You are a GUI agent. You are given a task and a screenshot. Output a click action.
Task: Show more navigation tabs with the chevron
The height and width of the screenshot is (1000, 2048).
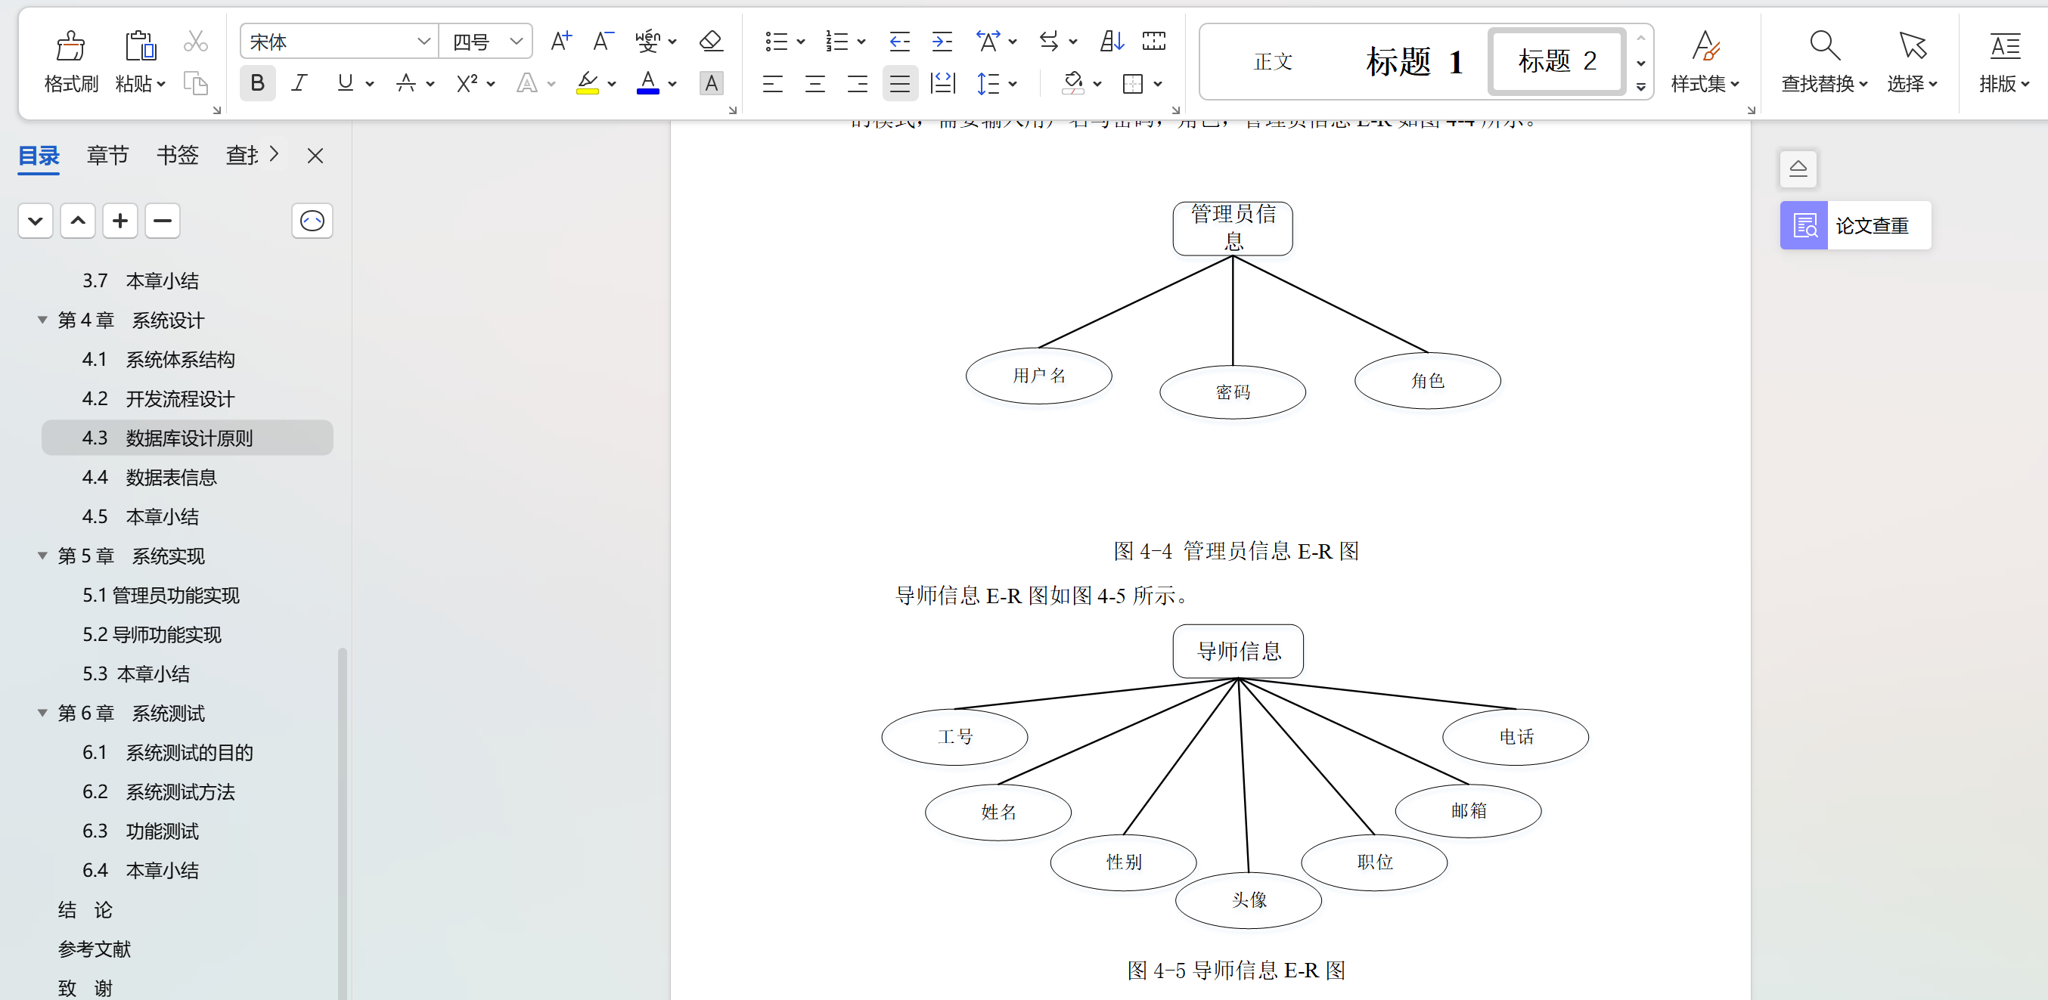click(274, 154)
